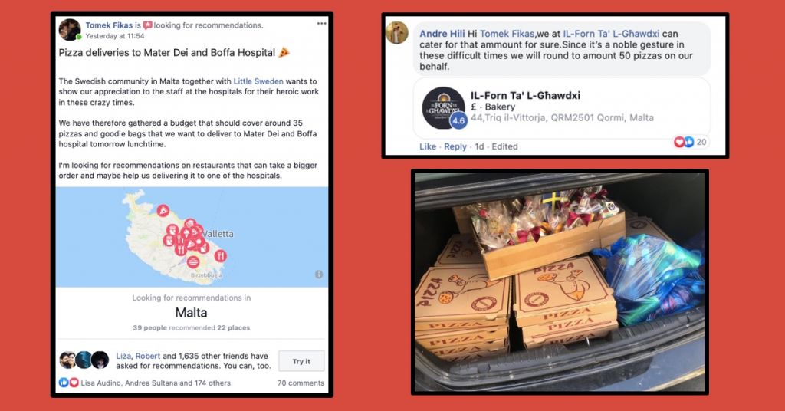Click the pizza pin at top of map

tap(163, 210)
